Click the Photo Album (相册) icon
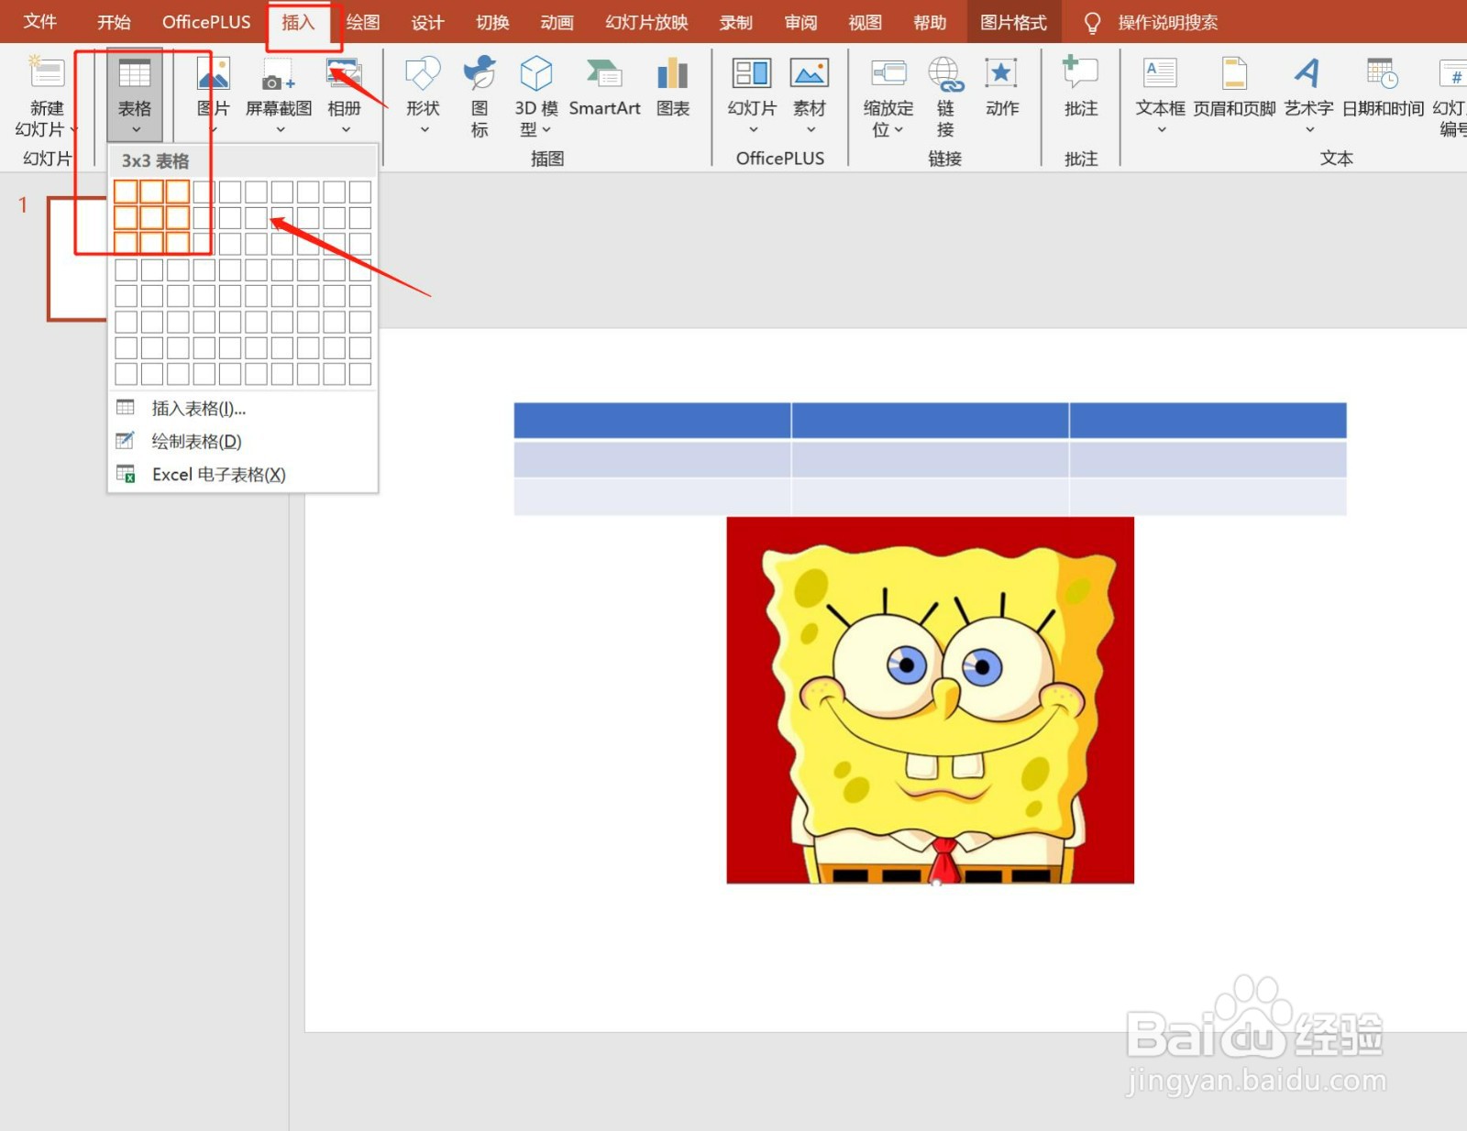The width and height of the screenshot is (1467, 1131). point(344,73)
